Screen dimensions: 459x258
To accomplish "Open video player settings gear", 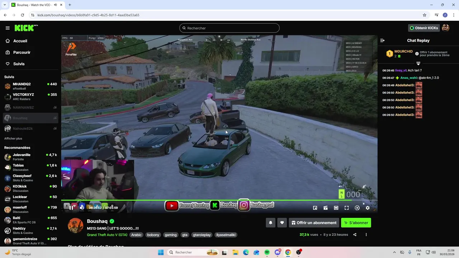I will pos(368,208).
